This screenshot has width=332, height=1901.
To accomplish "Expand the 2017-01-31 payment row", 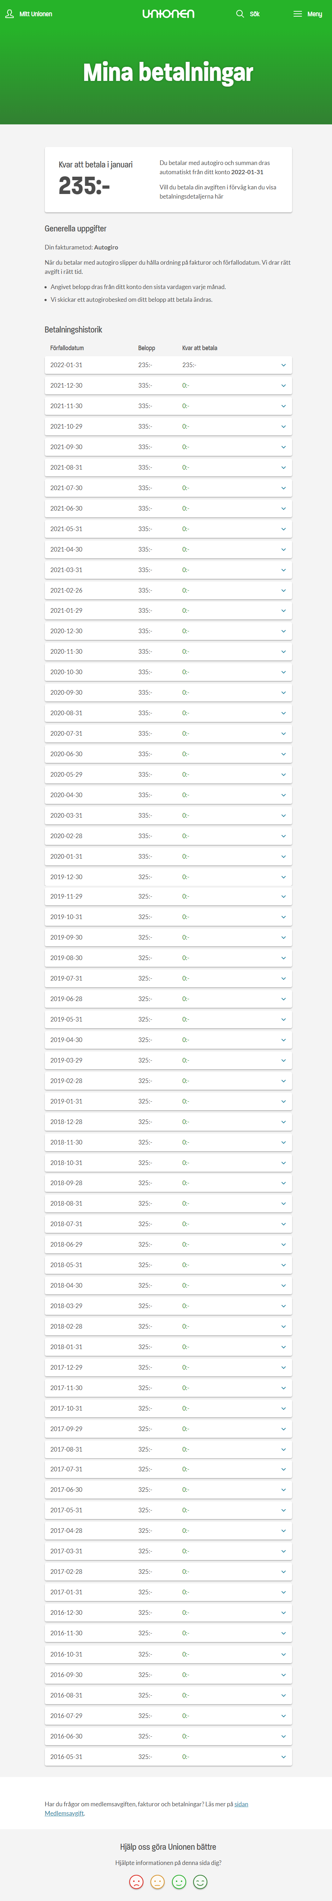I will click(168, 1592).
